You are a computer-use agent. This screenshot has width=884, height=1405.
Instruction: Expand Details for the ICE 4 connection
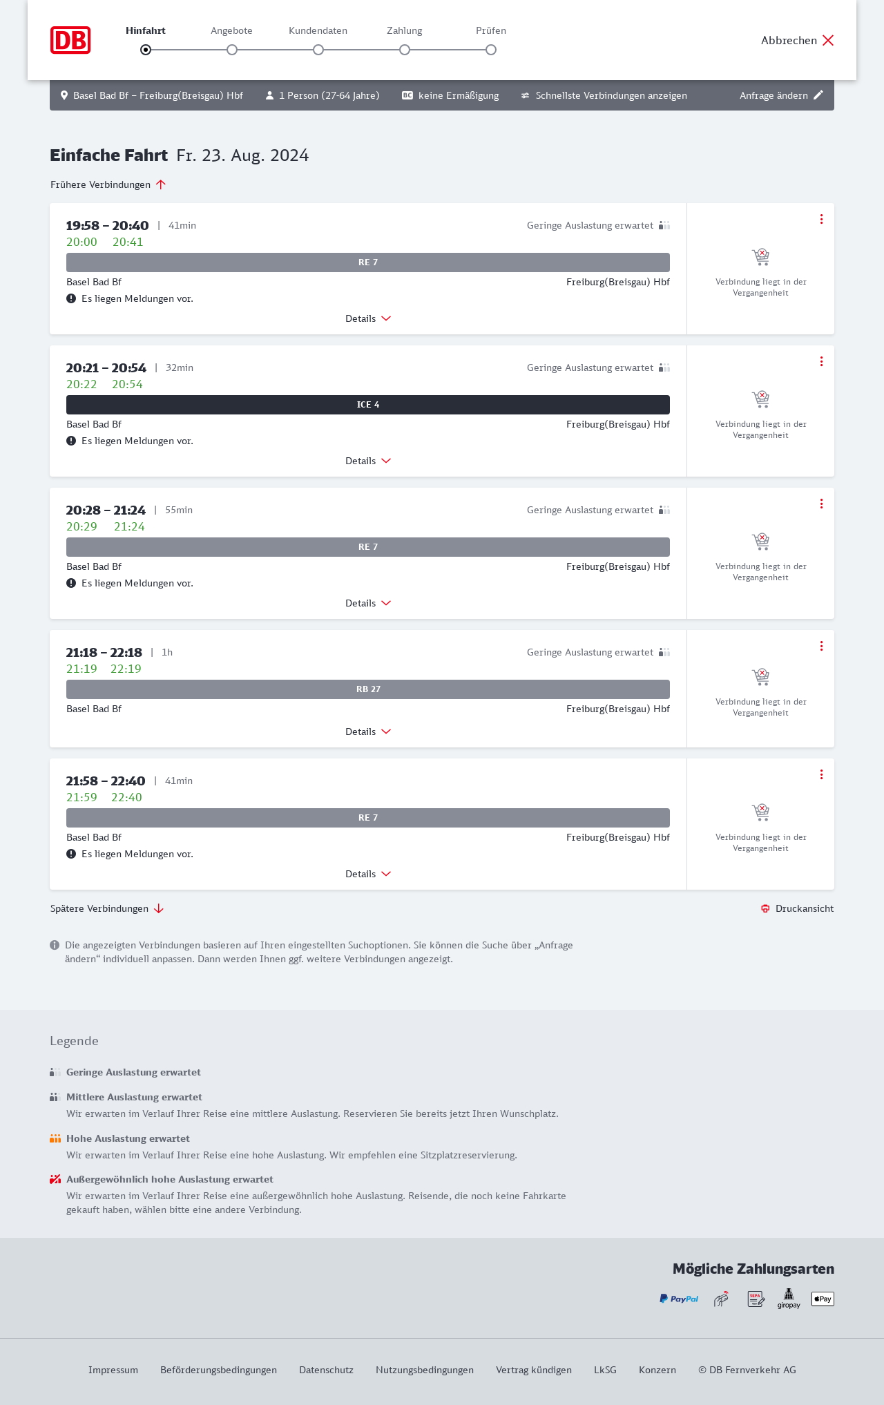pyautogui.click(x=368, y=461)
